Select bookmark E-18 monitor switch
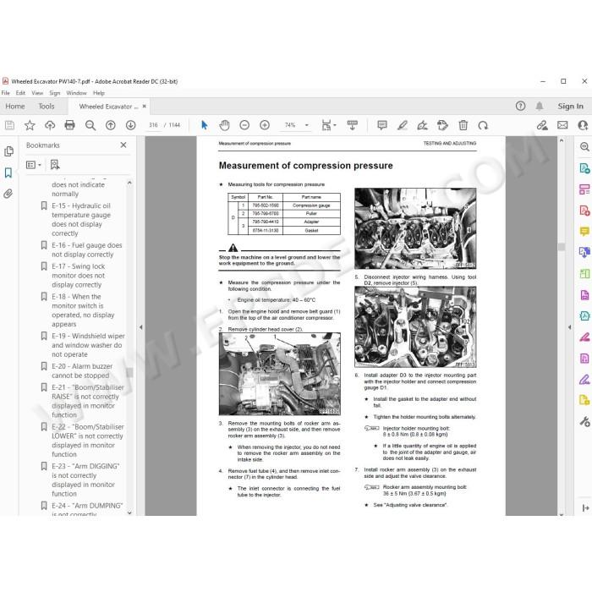The width and height of the screenshot is (592, 592). tap(83, 310)
